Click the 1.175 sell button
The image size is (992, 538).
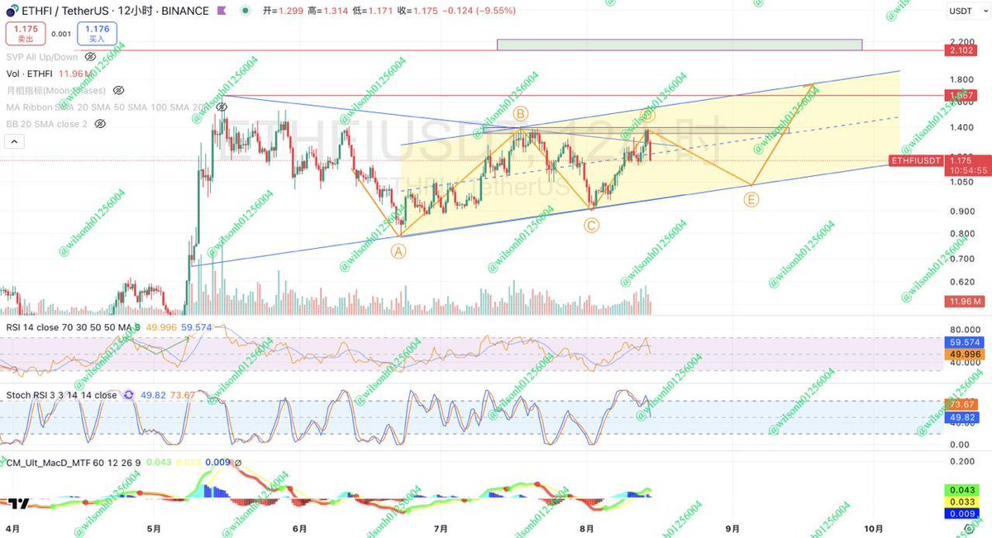tap(26, 34)
